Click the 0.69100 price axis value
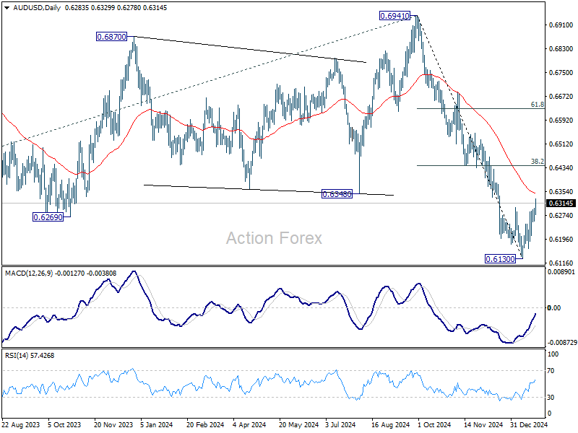The height and width of the screenshot is (433, 578). [x=561, y=25]
